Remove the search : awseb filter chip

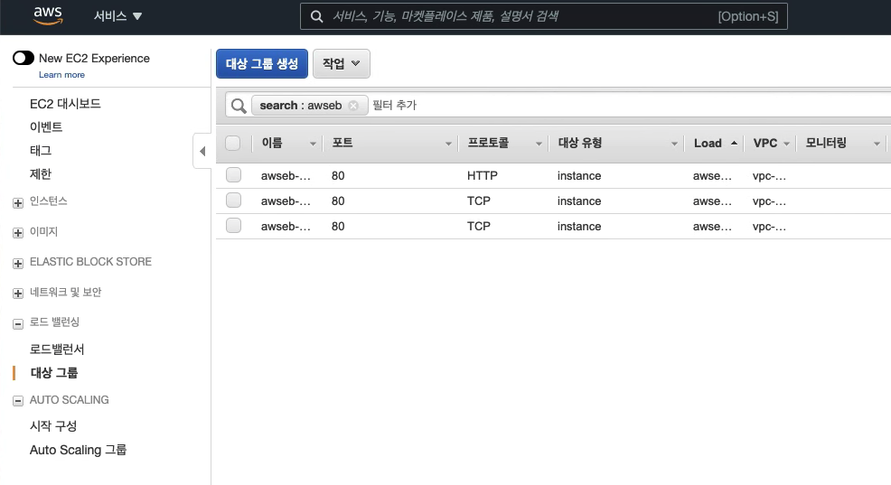[x=353, y=106]
